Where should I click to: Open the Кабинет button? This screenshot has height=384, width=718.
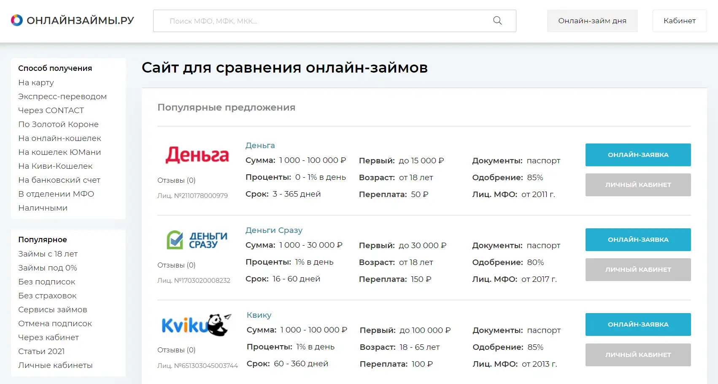coord(680,21)
